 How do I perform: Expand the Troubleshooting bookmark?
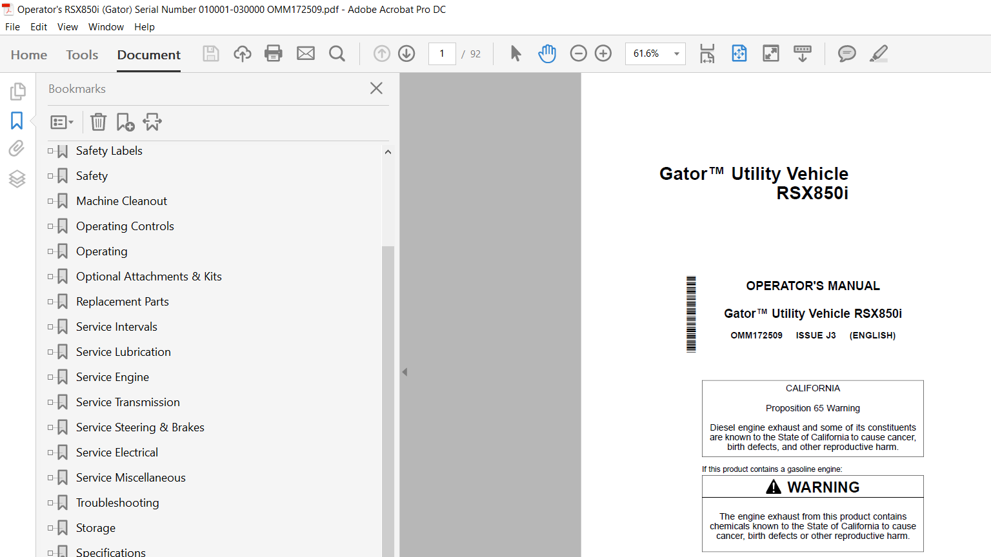[50, 503]
